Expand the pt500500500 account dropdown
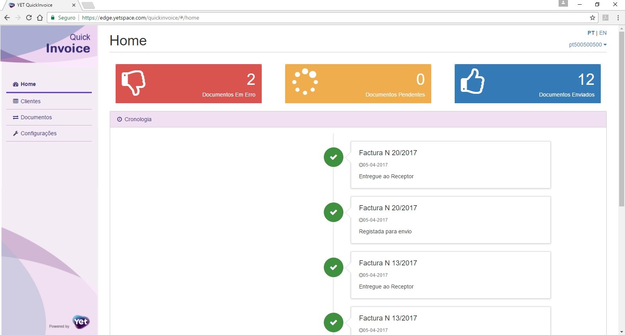The width and height of the screenshot is (625, 335). coord(587,45)
